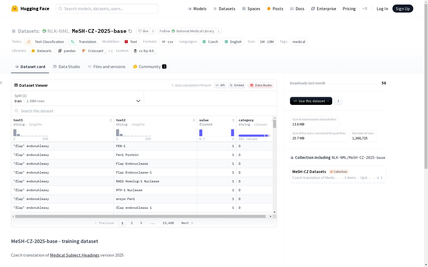This screenshot has height=267, width=428.
Task: Click the table vertical scrollbar thumb
Action: click(x=274, y=124)
